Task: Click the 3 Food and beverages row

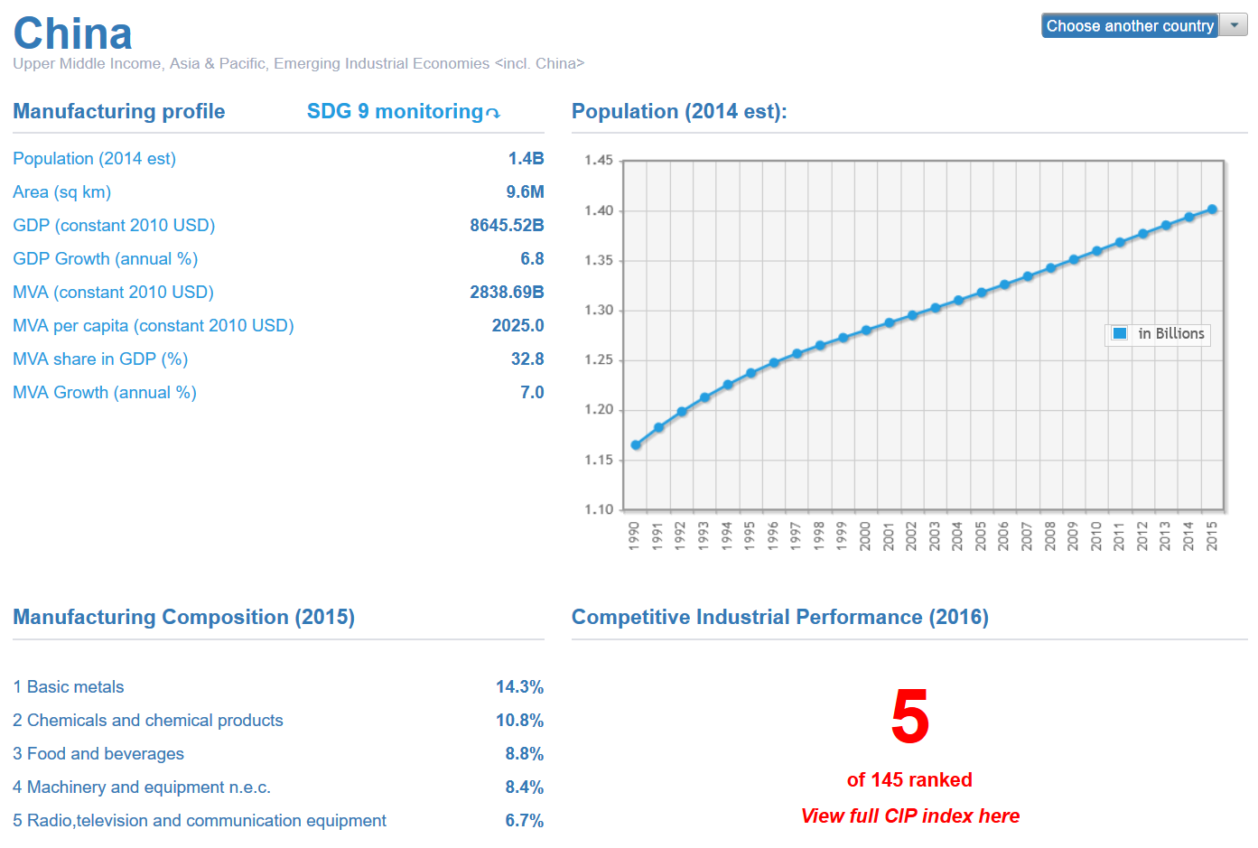Action: tap(278, 754)
